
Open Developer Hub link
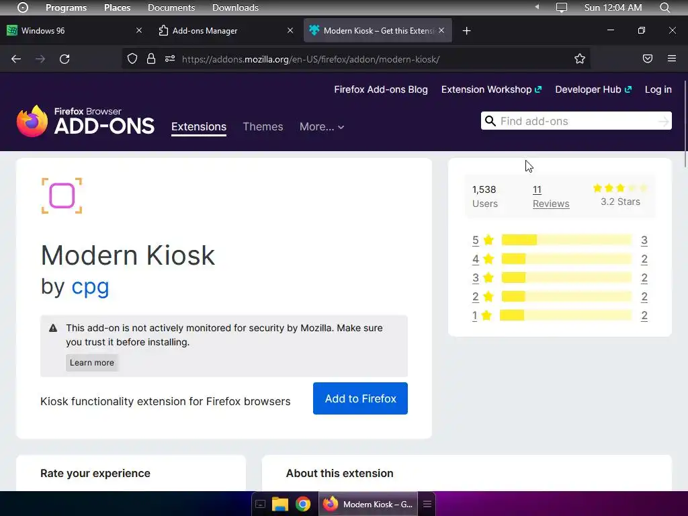pos(593,89)
